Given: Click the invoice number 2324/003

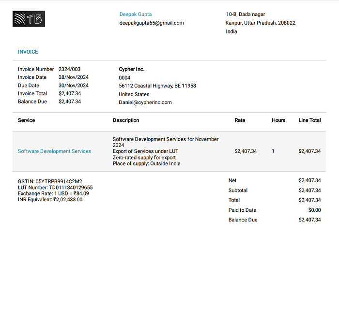Looking at the screenshot, I should (x=69, y=69).
